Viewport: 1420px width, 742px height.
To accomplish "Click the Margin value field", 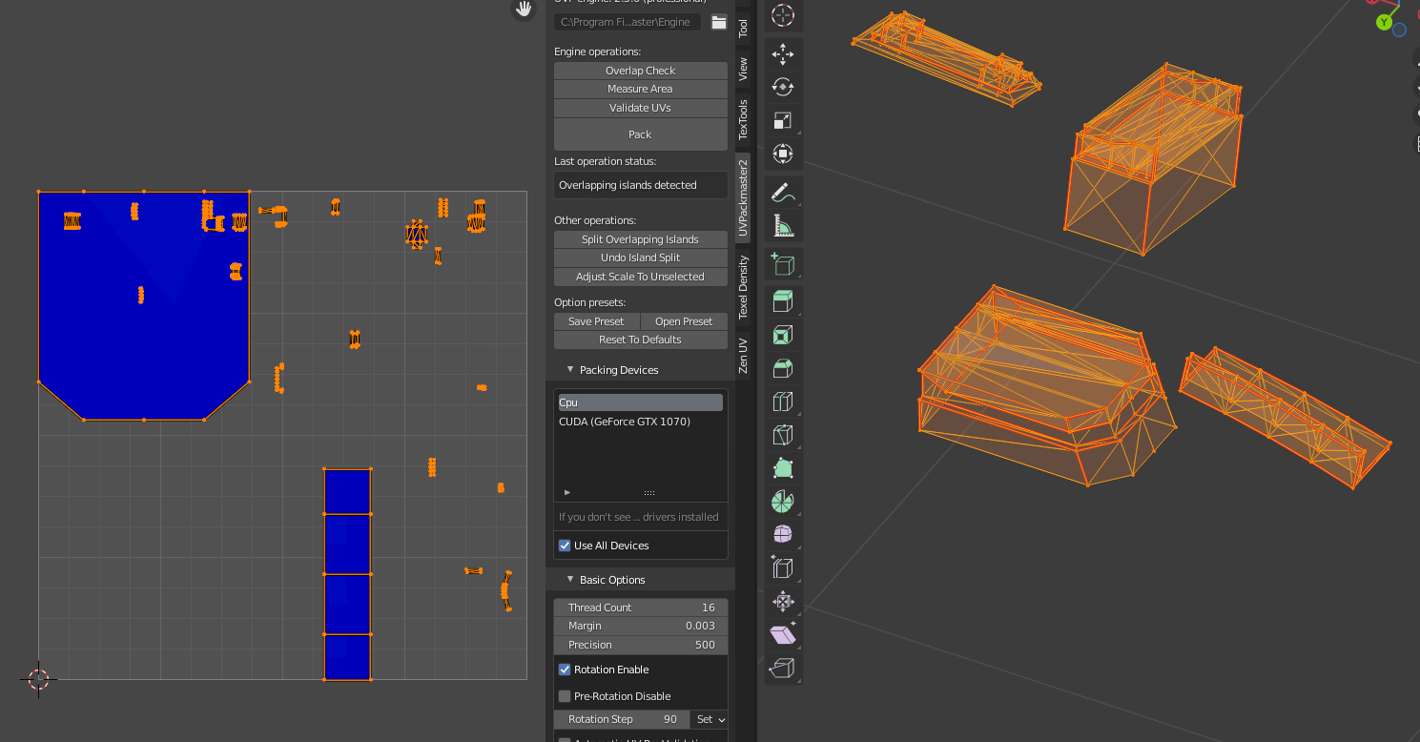I will (x=640, y=626).
